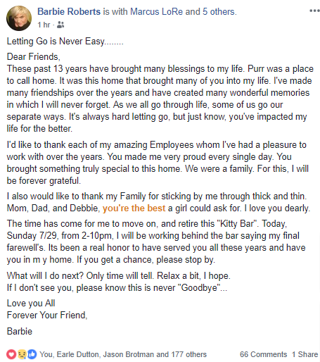This screenshot has height=362, width=320.
Task: View list of people who reacted
Action: (x=123, y=354)
